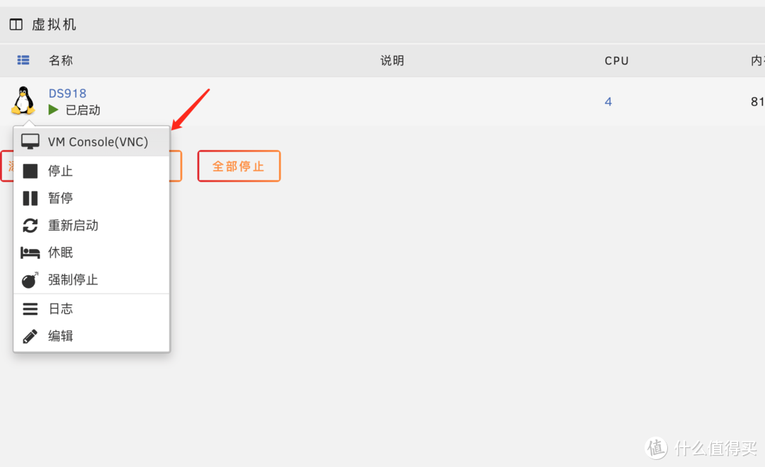Click the green running status indicator
Screen dimensions: 765x467
[54, 110]
